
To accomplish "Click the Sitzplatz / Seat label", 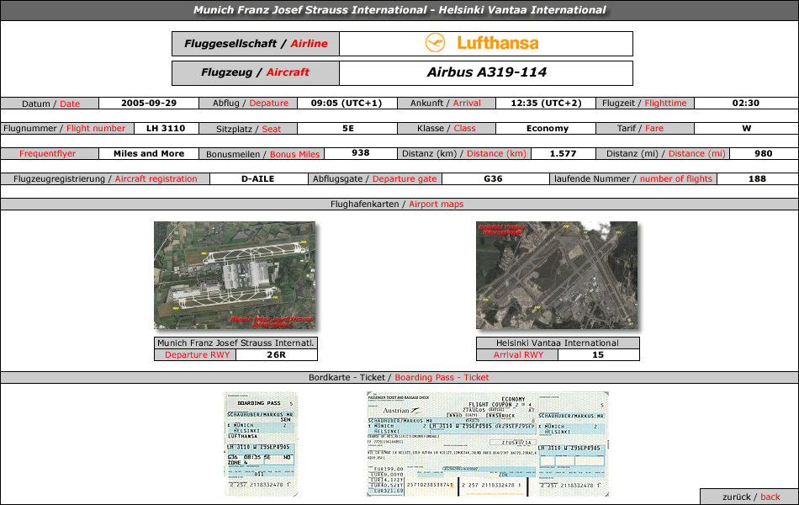I will [x=249, y=129].
